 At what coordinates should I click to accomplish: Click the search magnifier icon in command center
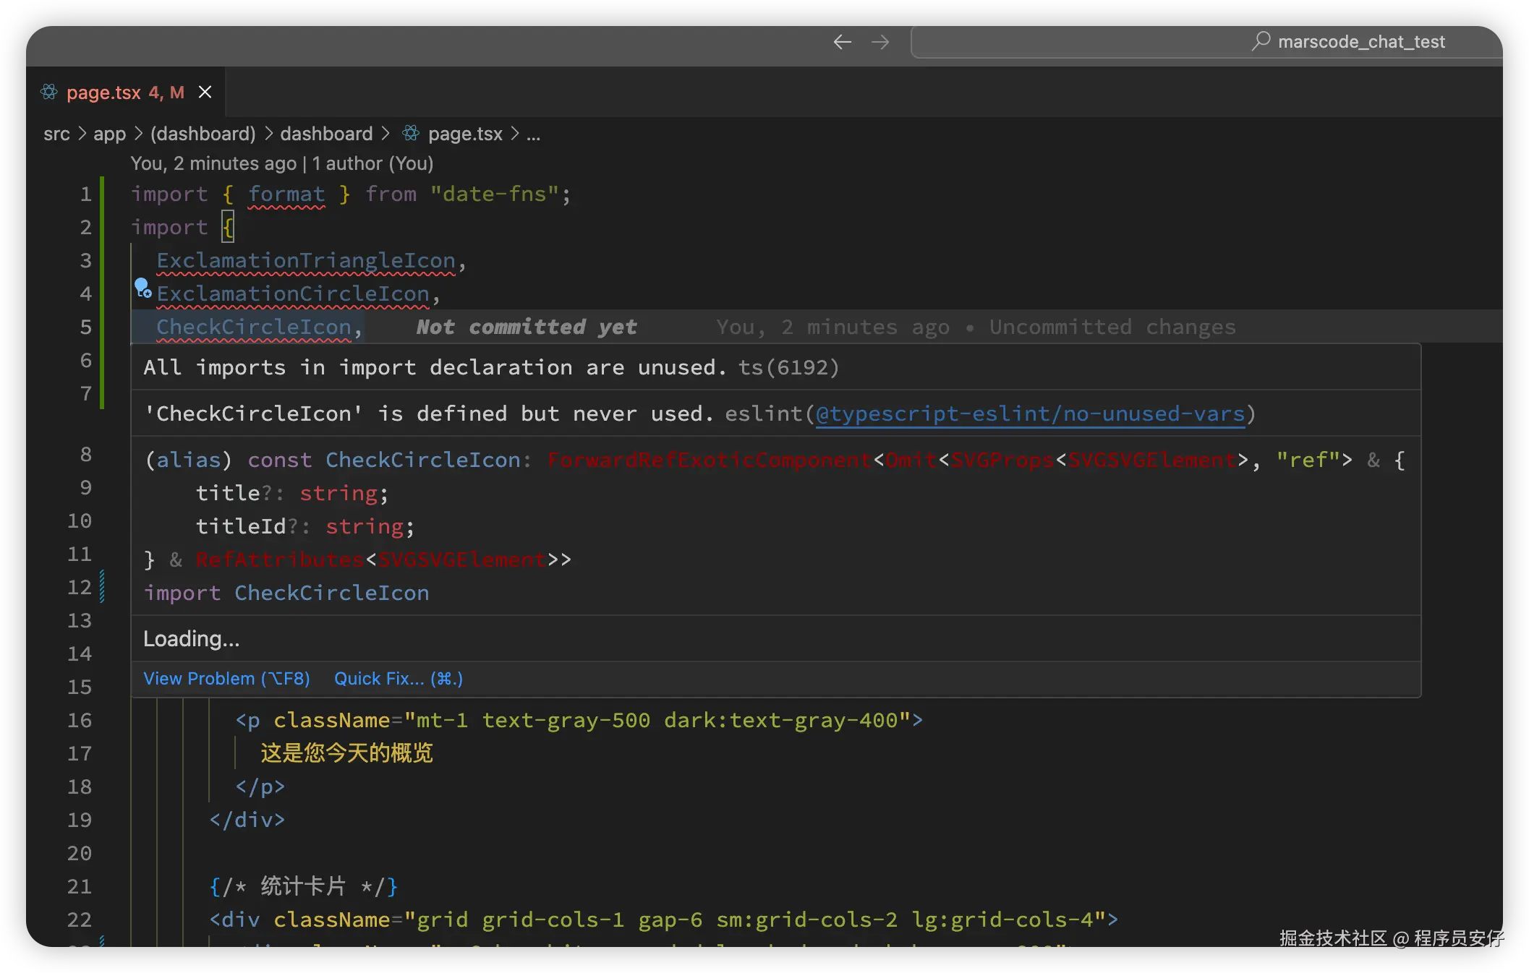1261,41
